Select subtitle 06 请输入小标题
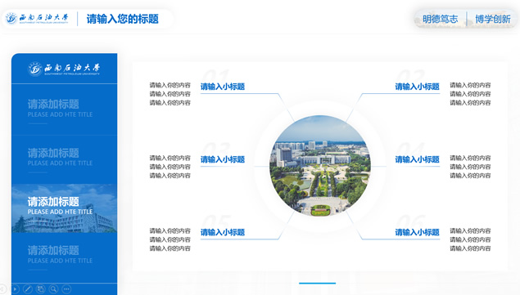 click(x=417, y=232)
